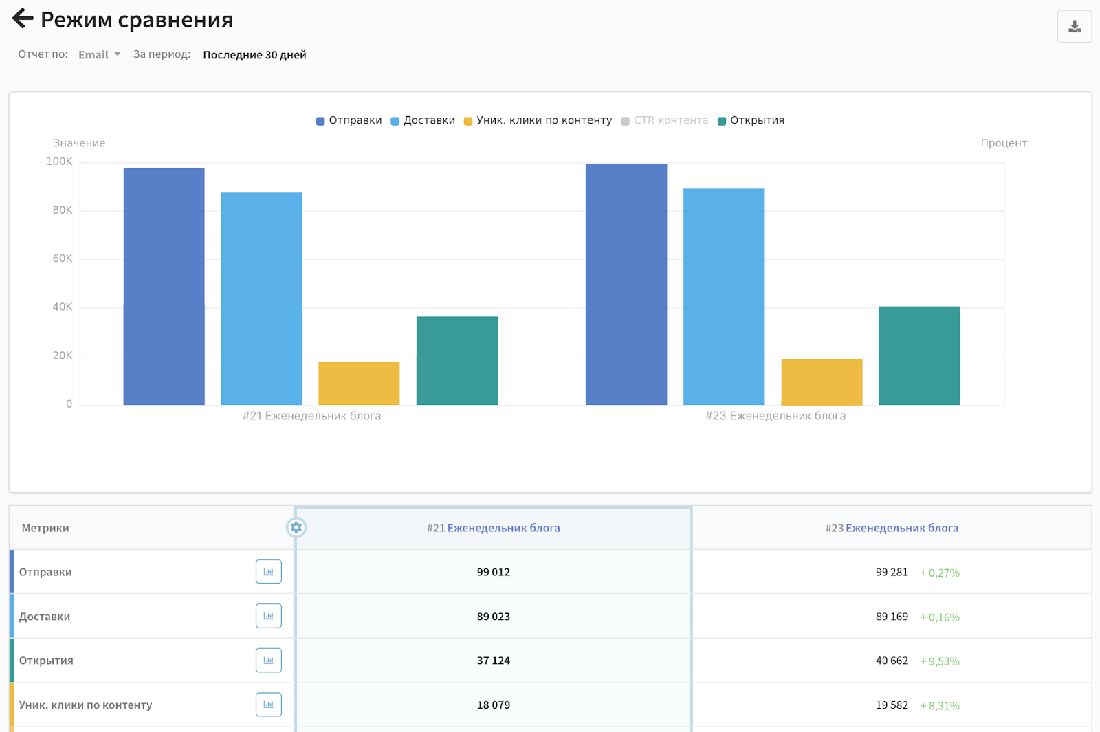
Task: Select the 19 582 value for #23
Action: click(x=892, y=705)
